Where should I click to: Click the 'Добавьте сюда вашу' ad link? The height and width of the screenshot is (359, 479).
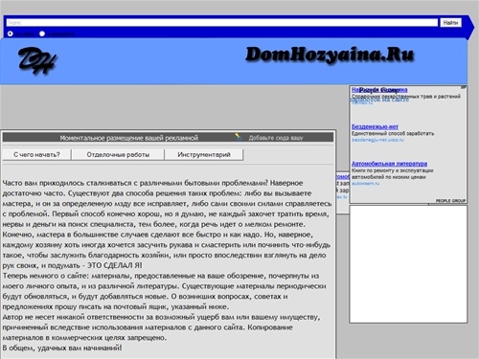(276, 138)
